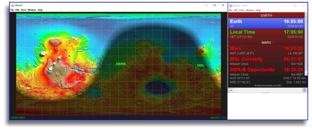Select the MER-B Opportunity clock row

pyautogui.click(x=266, y=71)
